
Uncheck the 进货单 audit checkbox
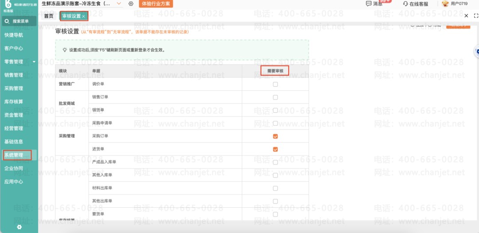[275, 149]
